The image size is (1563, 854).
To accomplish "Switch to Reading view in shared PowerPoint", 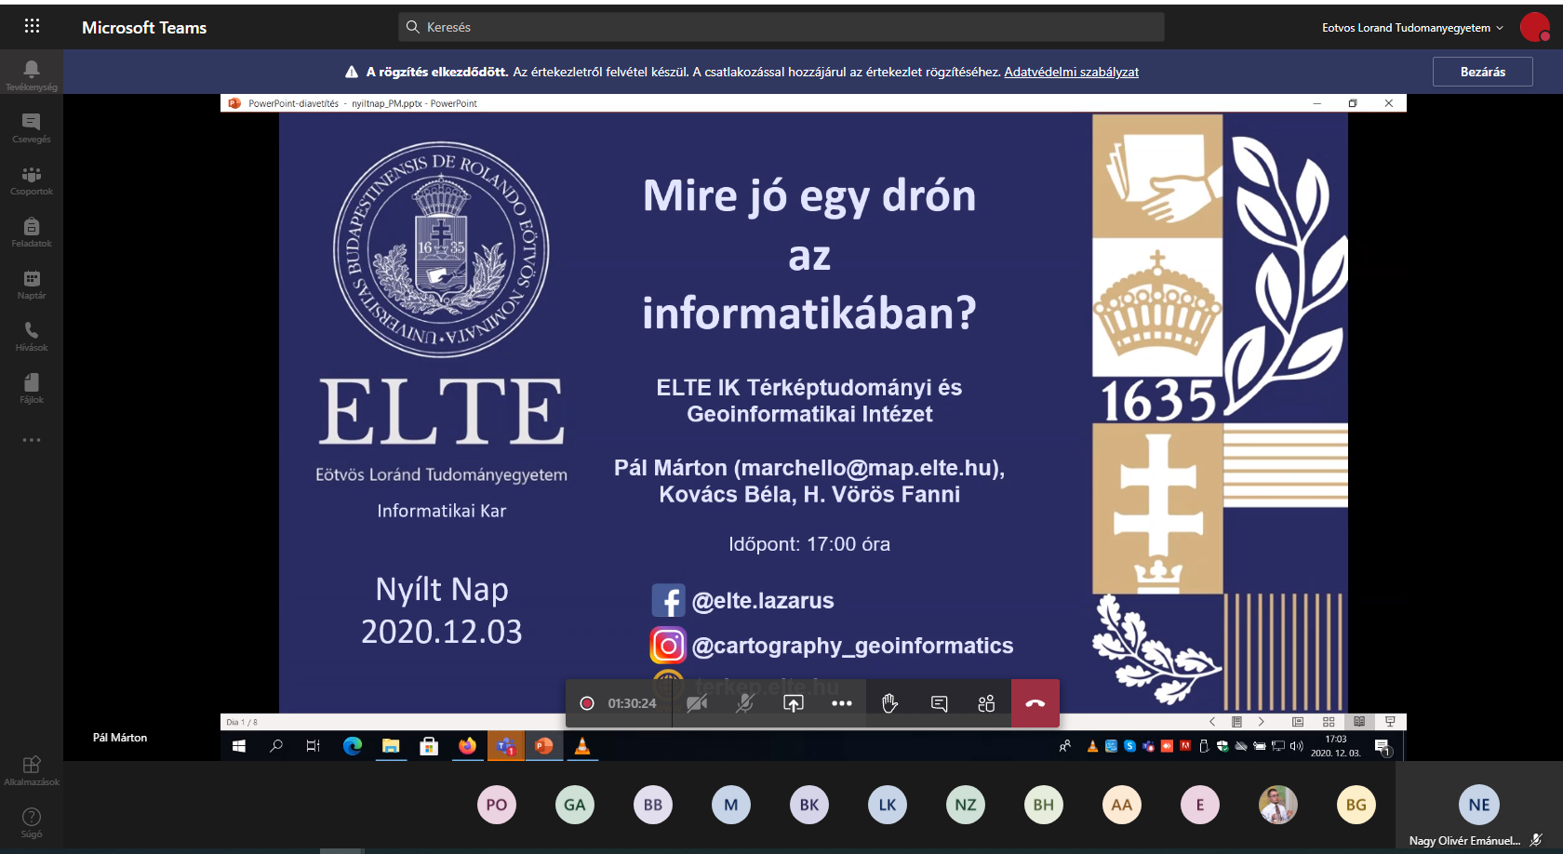I will coord(1359,722).
